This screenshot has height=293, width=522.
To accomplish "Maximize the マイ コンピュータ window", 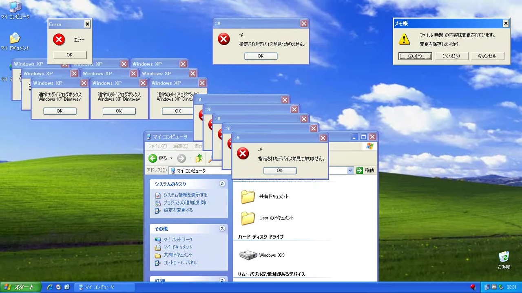I will [x=363, y=137].
